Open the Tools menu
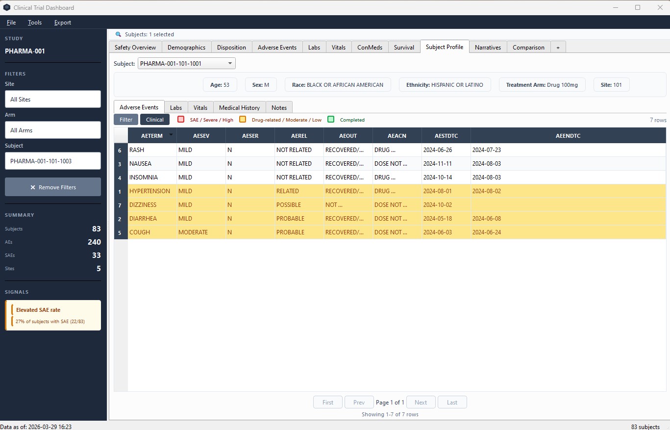 pos(35,23)
